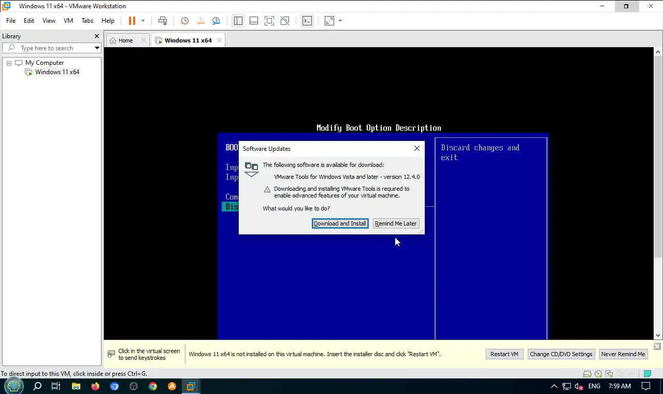Click the green message log status icon
Viewport: 663px width, 394px height.
pos(647,374)
